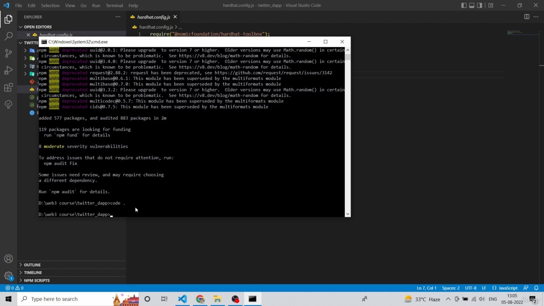Screen dimensions: 544x306
Task: Close hardhat.config.js under Open Editors
Action: [x=28, y=35]
